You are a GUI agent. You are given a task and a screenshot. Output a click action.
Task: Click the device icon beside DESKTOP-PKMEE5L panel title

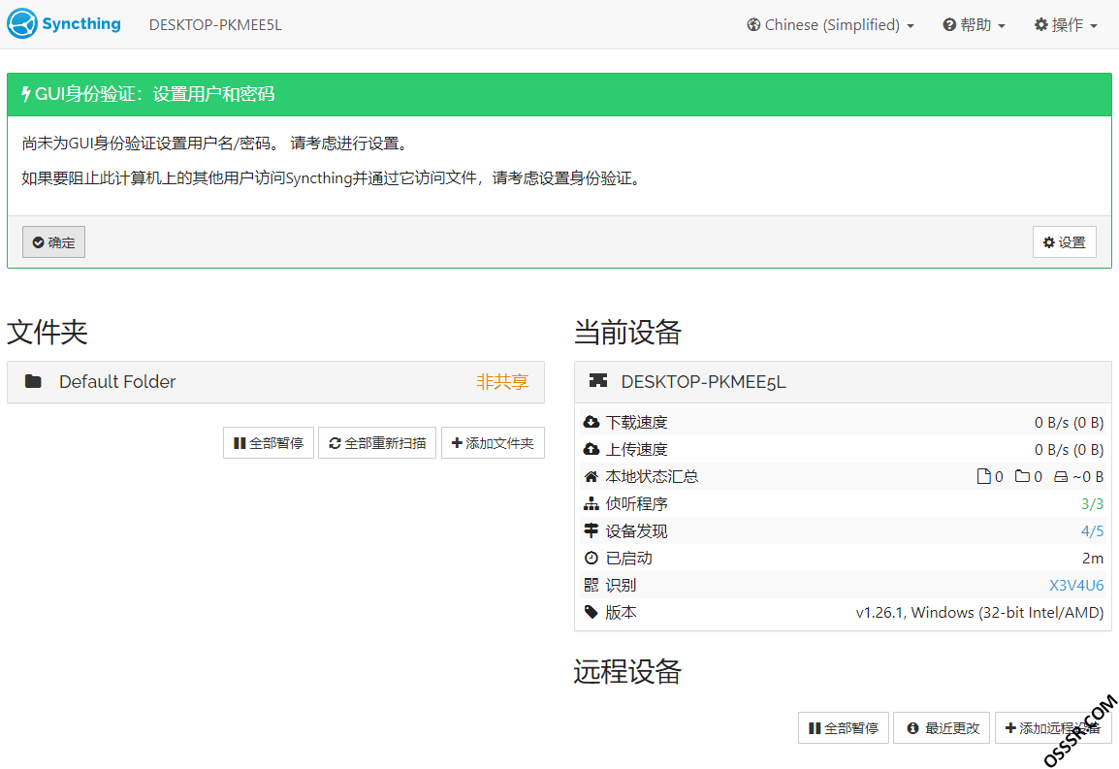tap(598, 380)
